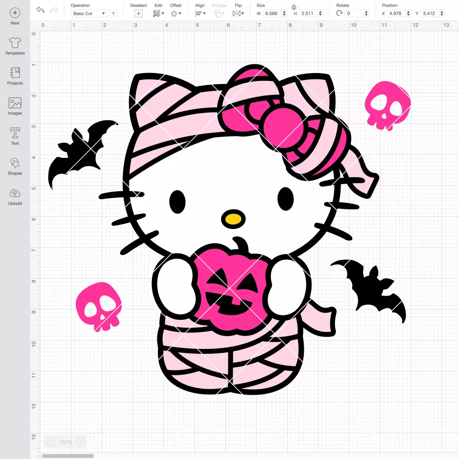Open the Flip tool
Screen dimensions: 459x459
point(236,13)
